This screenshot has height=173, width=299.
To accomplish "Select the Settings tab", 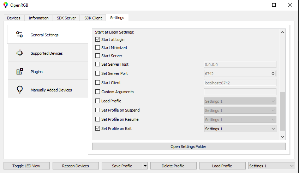I will (x=117, y=18).
